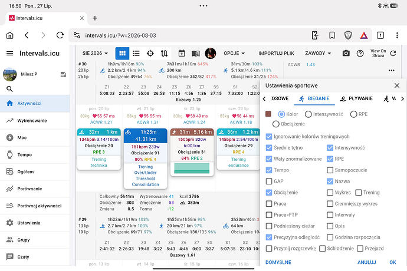Open the tab count button showing 1
Image resolution: width=407 pixels, height=271 pixels.
pyautogui.click(x=380, y=35)
